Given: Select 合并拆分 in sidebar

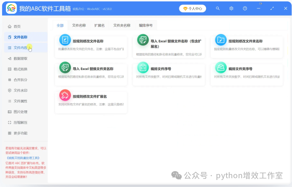Looking at the screenshot, I should (x=26, y=80).
